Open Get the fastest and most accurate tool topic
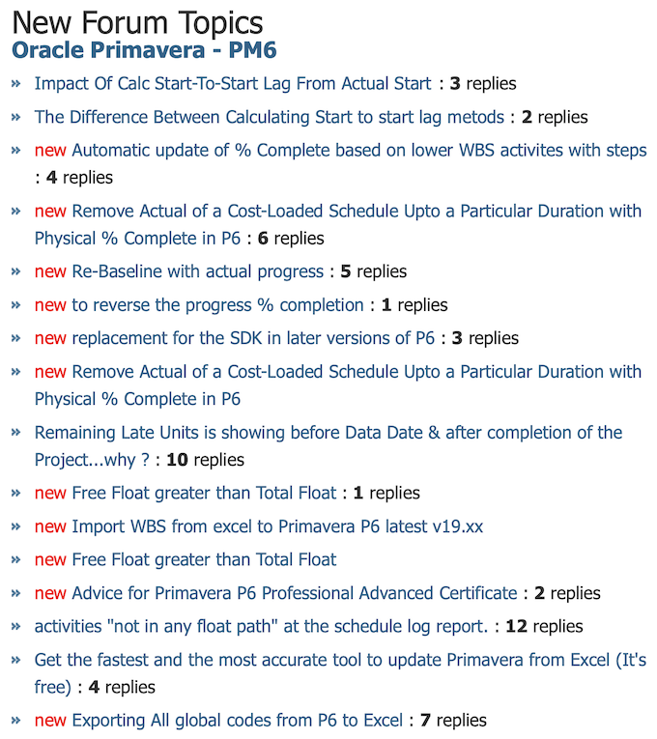Viewport: 657px width, 739px height. tap(340, 673)
